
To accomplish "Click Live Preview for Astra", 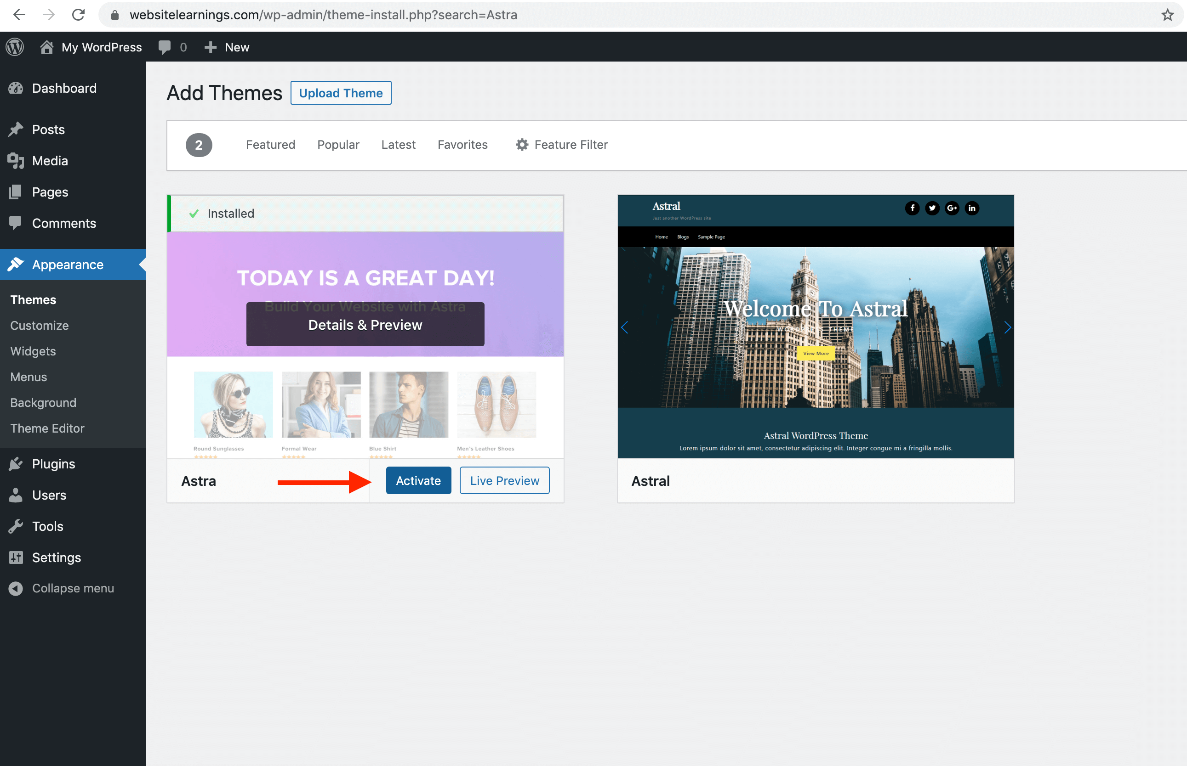I will 504,480.
